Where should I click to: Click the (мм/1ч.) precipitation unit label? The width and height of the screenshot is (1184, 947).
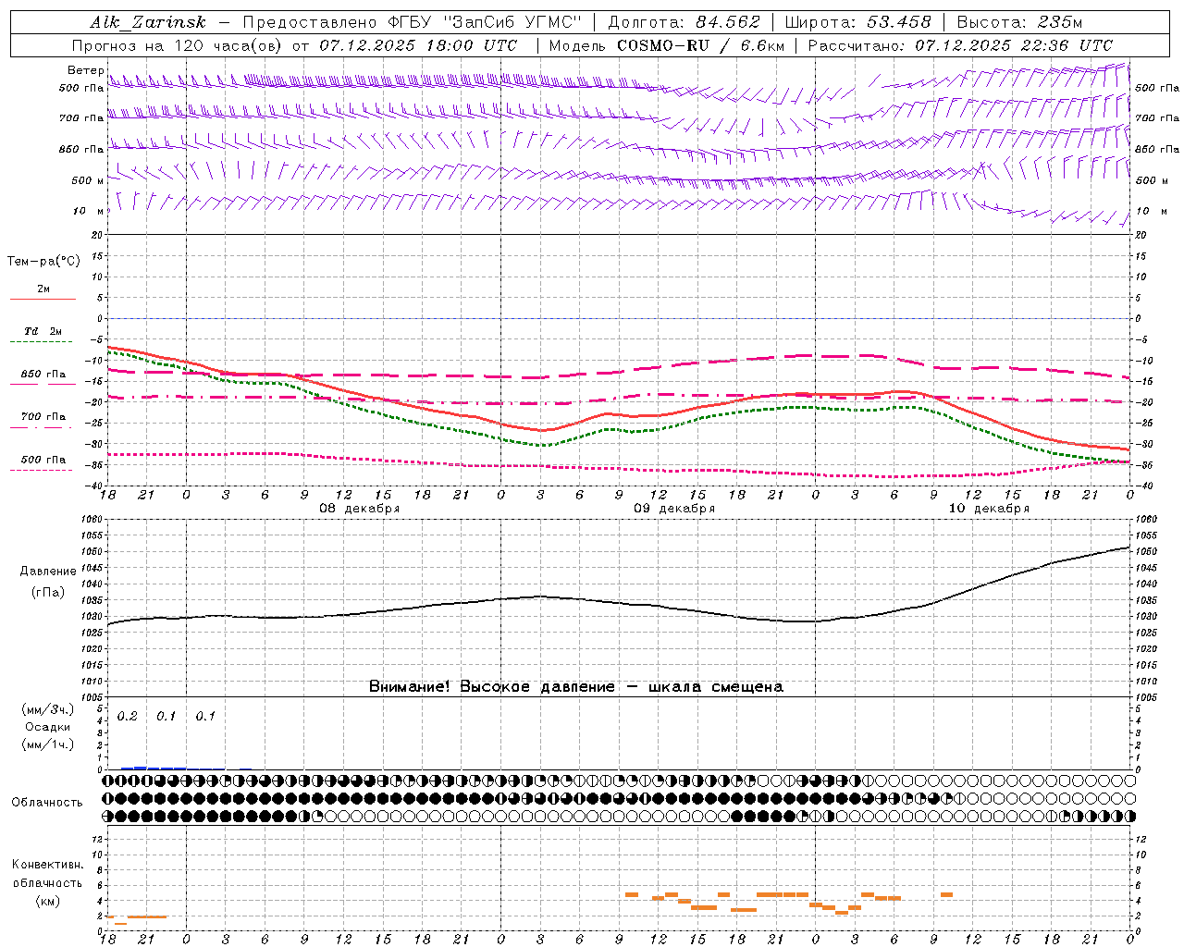point(48,744)
